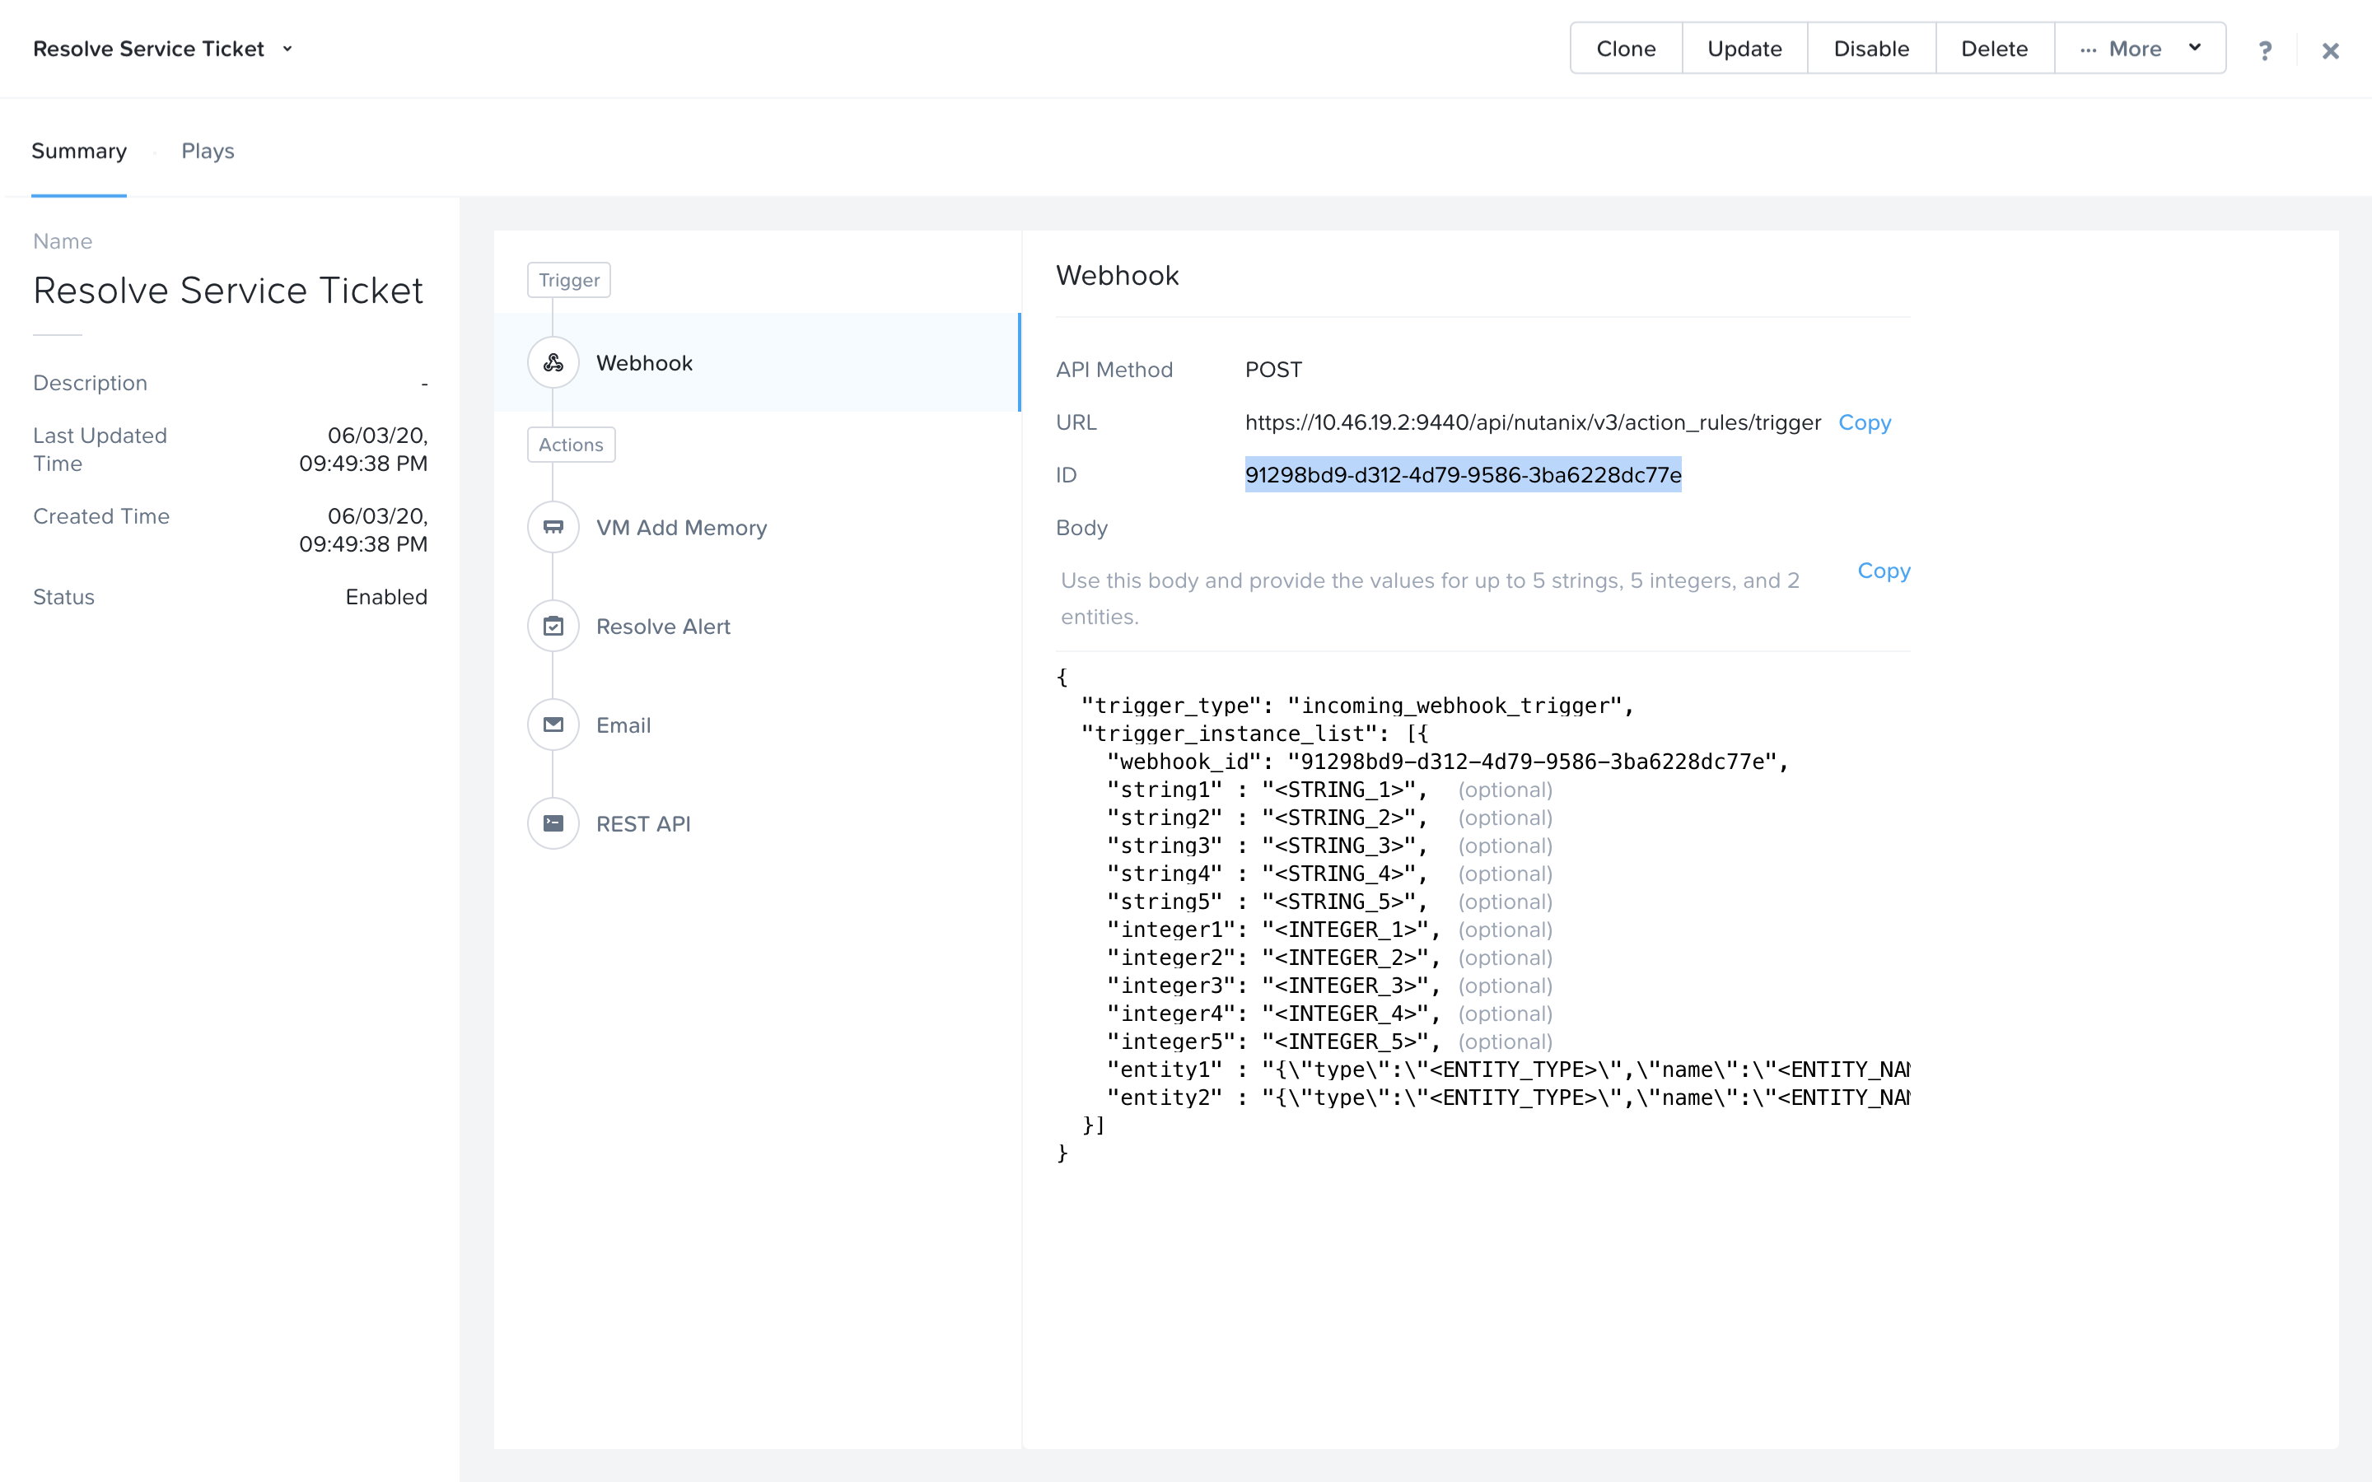Image resolution: width=2372 pixels, height=1482 pixels.
Task: Select the Webhook trigger step
Action: coord(757,362)
